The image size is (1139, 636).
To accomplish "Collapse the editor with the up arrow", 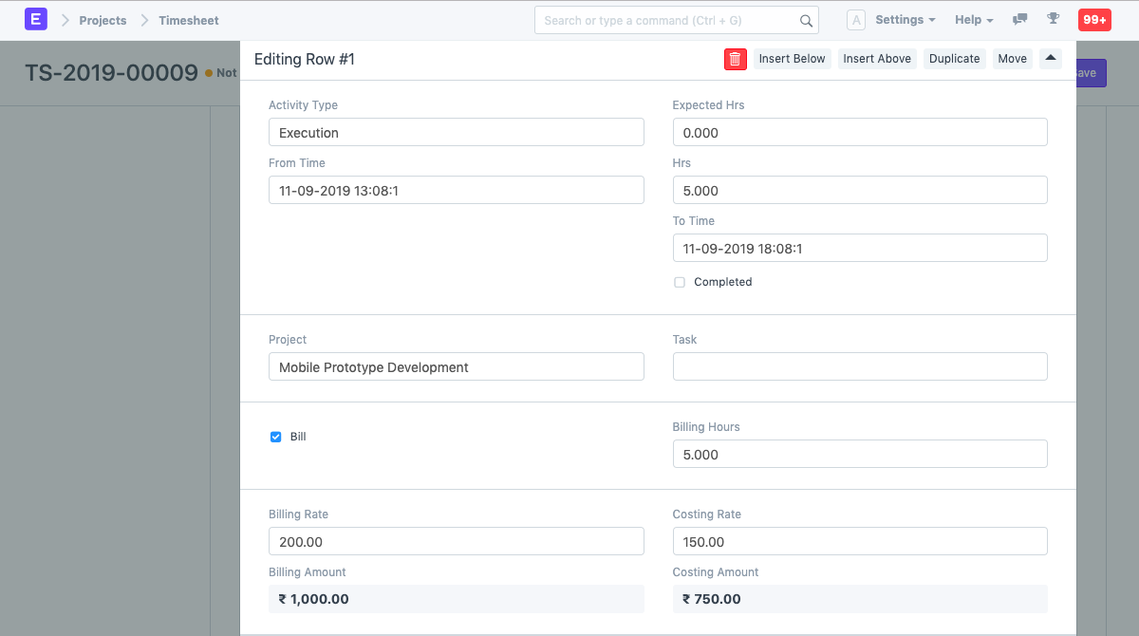I will (1050, 58).
